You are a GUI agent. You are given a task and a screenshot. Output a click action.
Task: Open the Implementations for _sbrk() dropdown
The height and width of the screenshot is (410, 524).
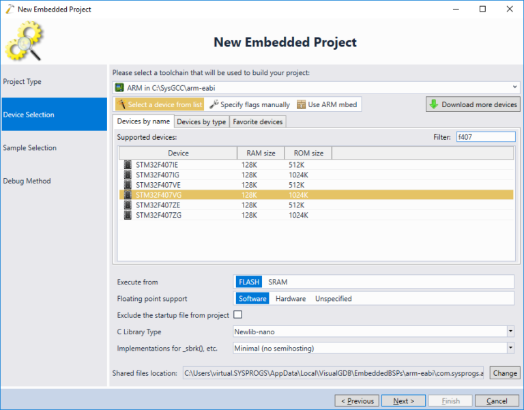tap(510, 348)
